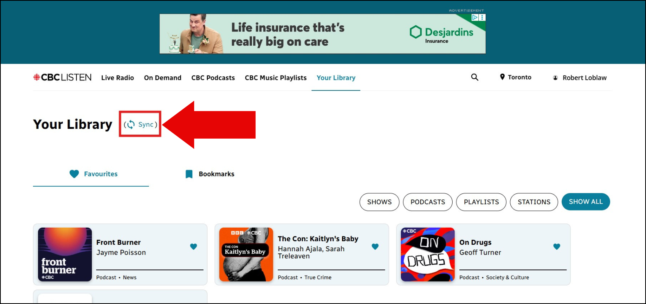This screenshot has width=646, height=304.
Task: Switch to the Favourites tab
Action: [x=91, y=174]
